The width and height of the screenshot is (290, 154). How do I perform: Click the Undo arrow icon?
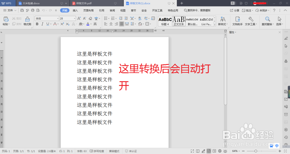click(x=43, y=10)
